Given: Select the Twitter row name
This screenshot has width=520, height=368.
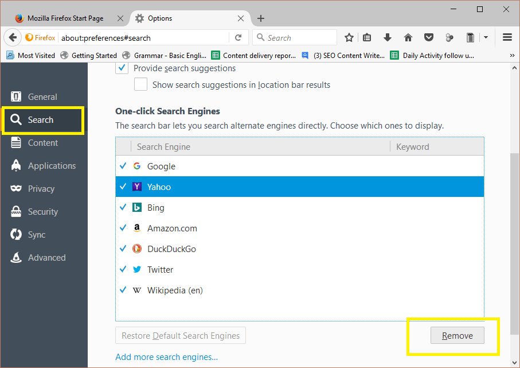Looking at the screenshot, I should [x=160, y=270].
